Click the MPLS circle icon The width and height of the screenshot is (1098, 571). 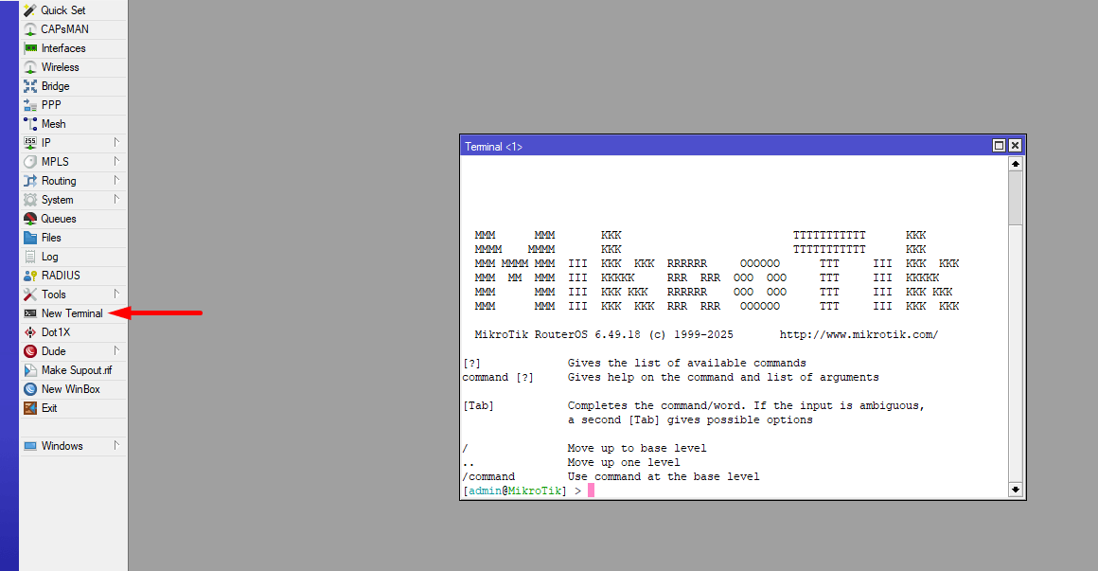coord(30,162)
